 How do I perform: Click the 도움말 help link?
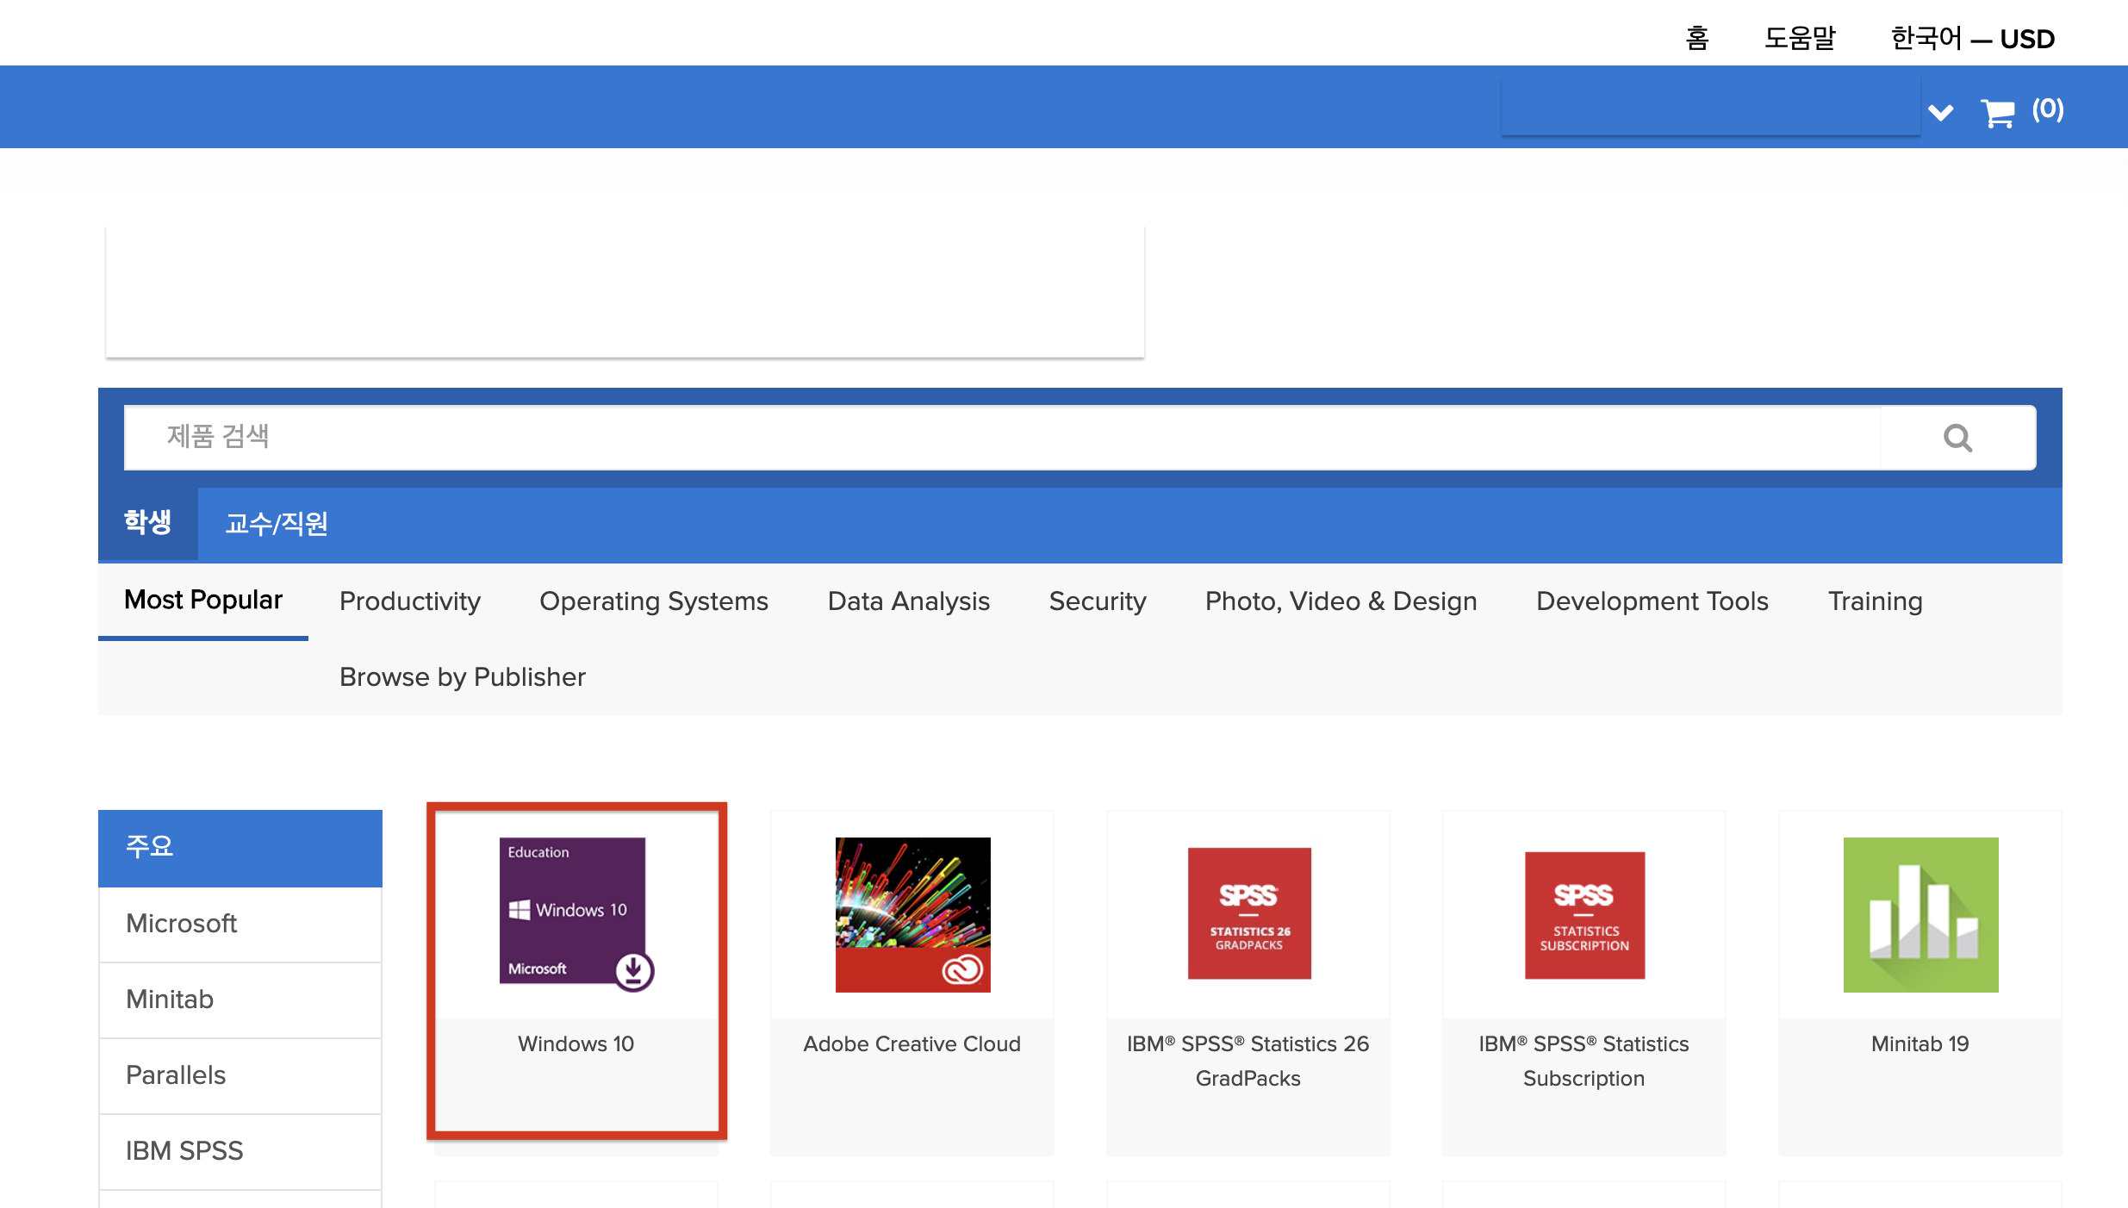(x=1800, y=39)
